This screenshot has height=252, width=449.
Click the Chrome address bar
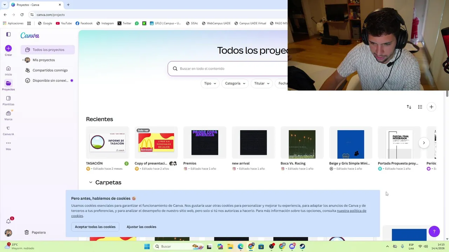158,15
